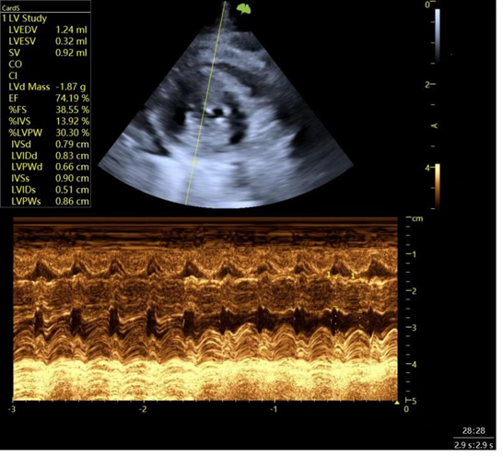Click the yellow M-mode cursor line
The image size is (503, 457).
point(206,103)
